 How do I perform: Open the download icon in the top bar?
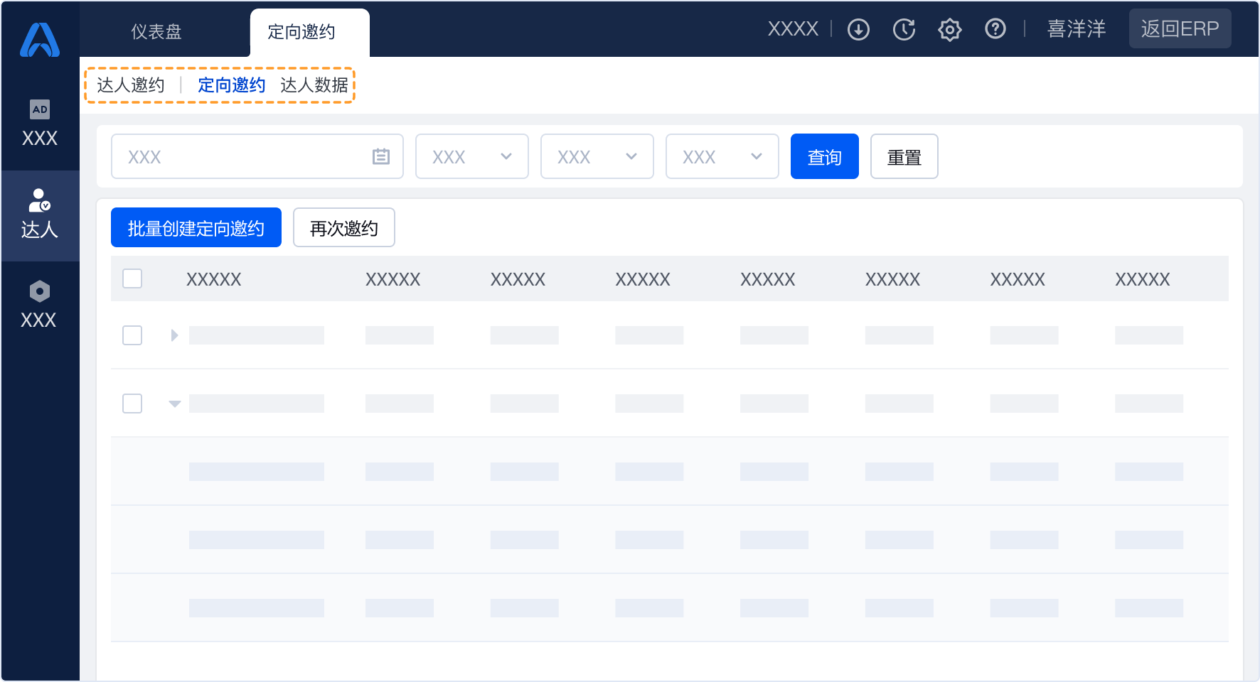tap(858, 29)
